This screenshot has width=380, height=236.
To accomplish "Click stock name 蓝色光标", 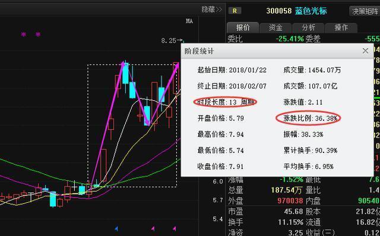I will click(x=311, y=11).
